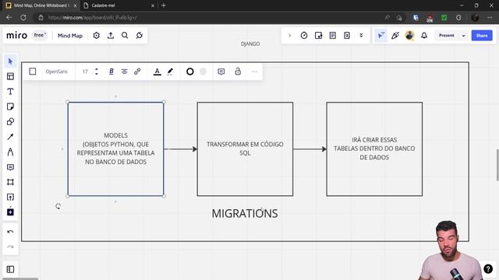Image resolution: width=499 pixels, height=280 pixels.
Task: Select the connection line arrow tool
Action: [10, 137]
